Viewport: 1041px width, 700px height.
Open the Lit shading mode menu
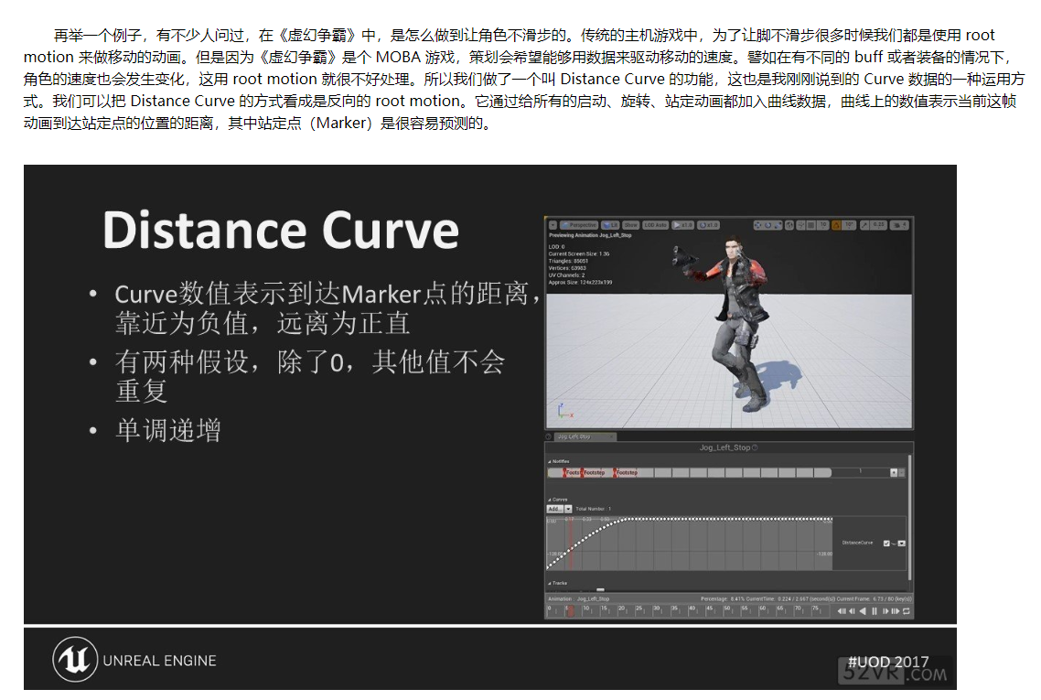(610, 225)
